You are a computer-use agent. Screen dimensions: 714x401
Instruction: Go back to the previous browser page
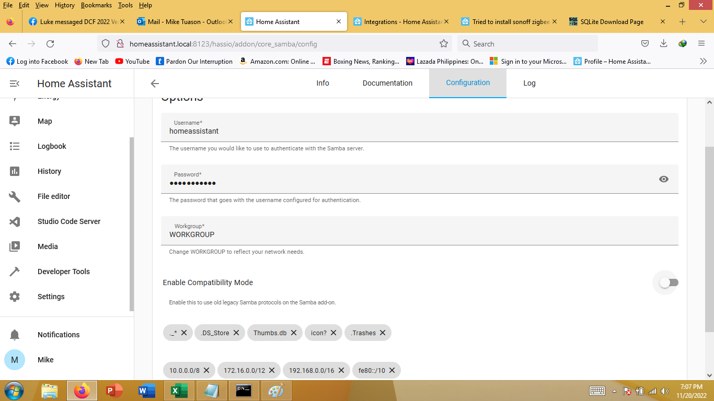coord(13,44)
